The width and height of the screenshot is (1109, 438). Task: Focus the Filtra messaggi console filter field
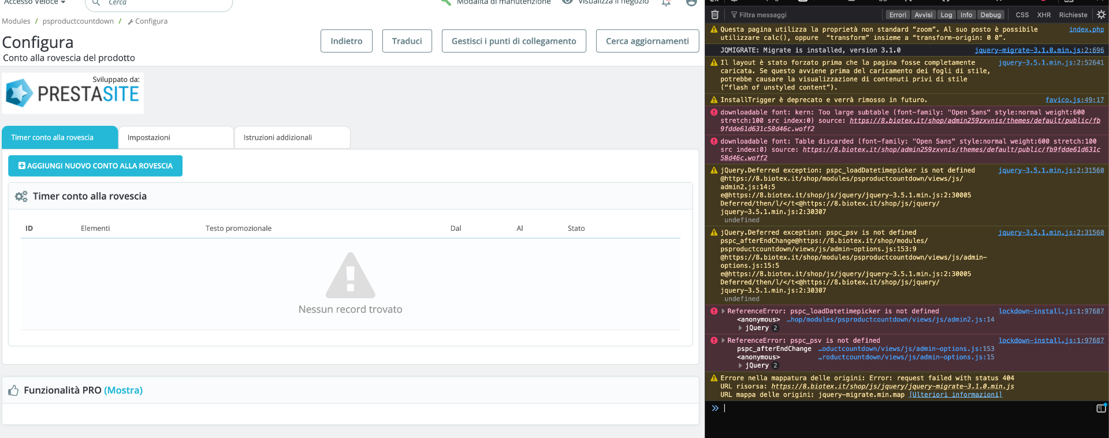[x=806, y=15]
